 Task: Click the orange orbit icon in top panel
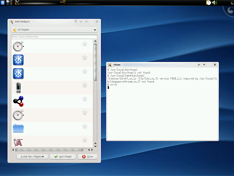point(63,2)
